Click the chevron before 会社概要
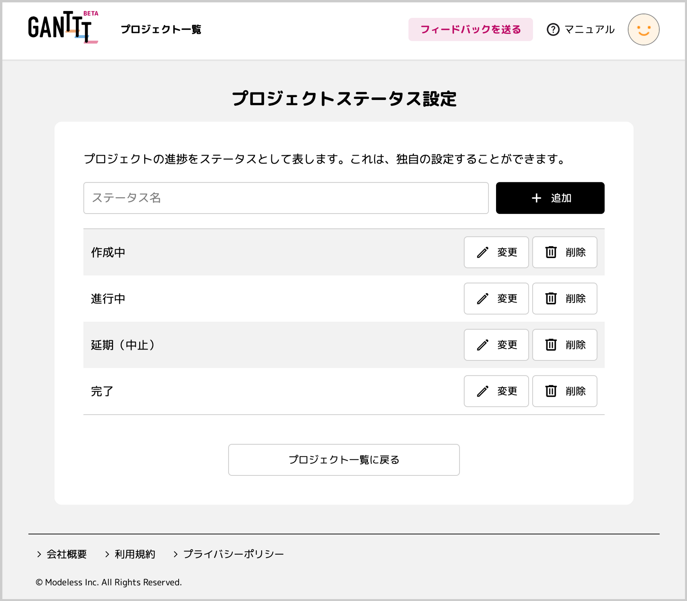This screenshot has height=601, width=687. click(x=39, y=554)
